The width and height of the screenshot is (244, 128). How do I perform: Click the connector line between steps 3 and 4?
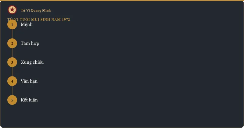[12, 72]
